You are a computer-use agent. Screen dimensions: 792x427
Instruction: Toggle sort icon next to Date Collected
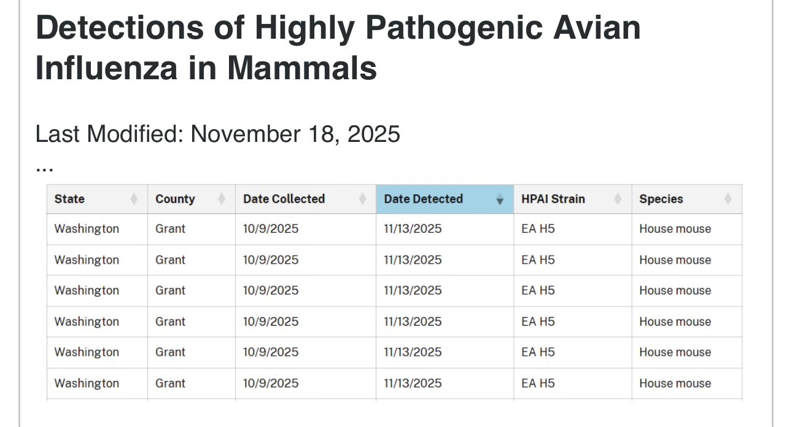pyautogui.click(x=363, y=199)
